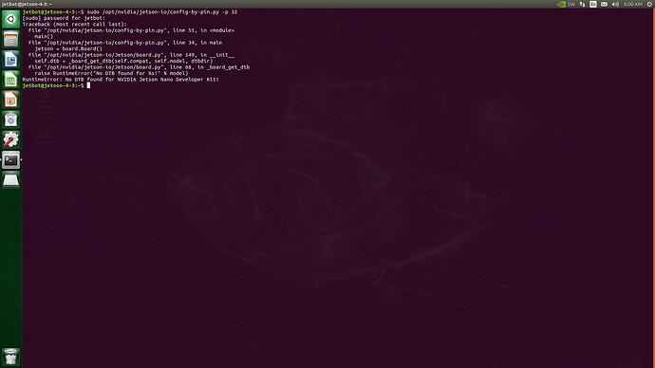
Task: Open the network connections indicator
Action: (582, 4)
